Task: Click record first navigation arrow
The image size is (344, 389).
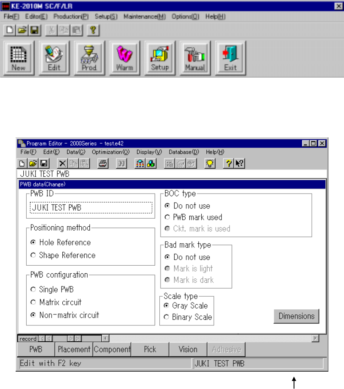Action: pyautogui.click(x=42, y=339)
